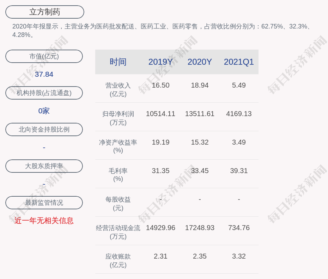The width and height of the screenshot is (328, 279).
Task: Select the 市值(亿元) label pill
Action: coord(44,56)
